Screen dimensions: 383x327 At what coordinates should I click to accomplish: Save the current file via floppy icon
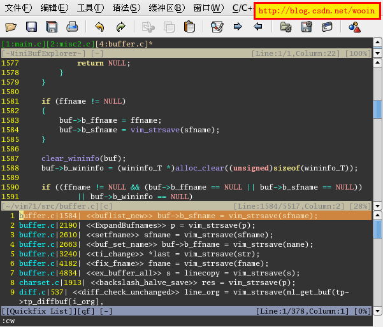coord(31,27)
